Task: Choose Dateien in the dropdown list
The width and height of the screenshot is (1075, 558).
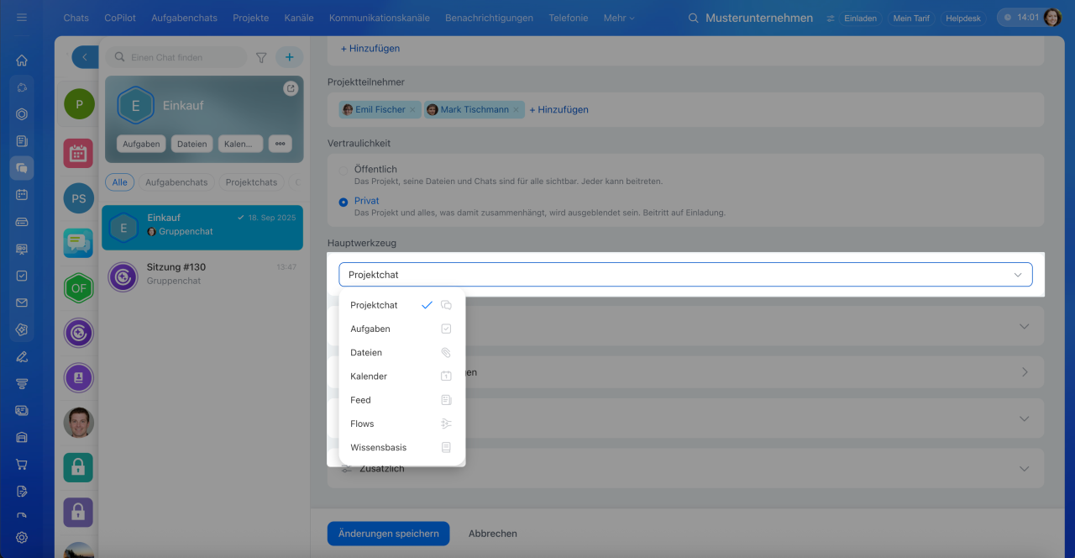Action: 401,353
